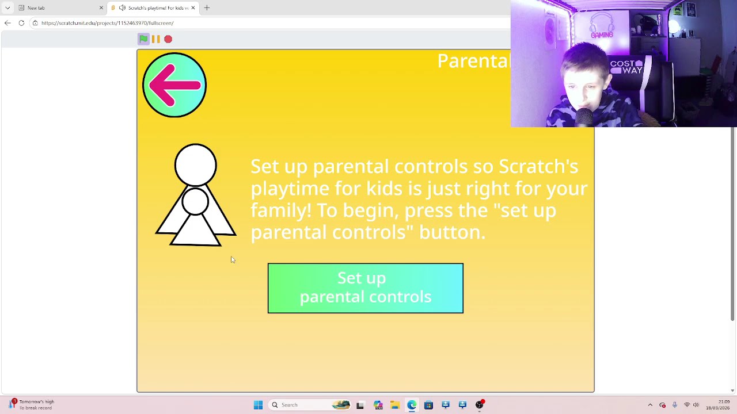
Task: Click the microphone icon in system tray
Action: [675, 405]
